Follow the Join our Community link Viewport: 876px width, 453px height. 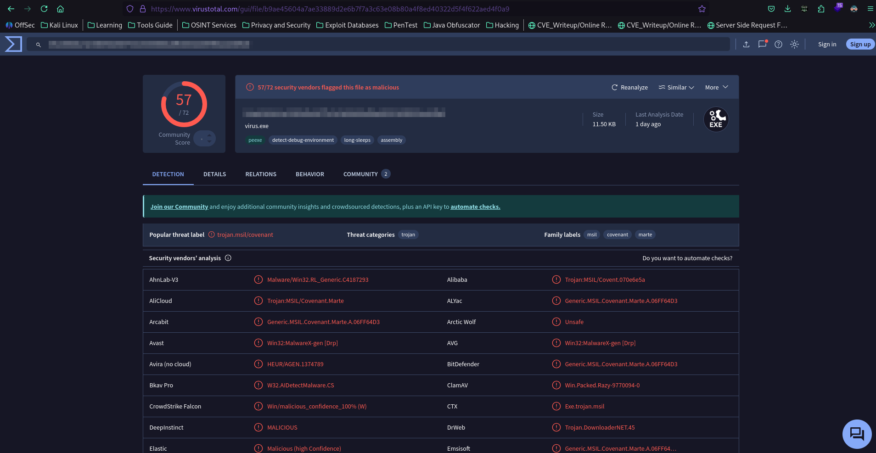[x=179, y=207]
